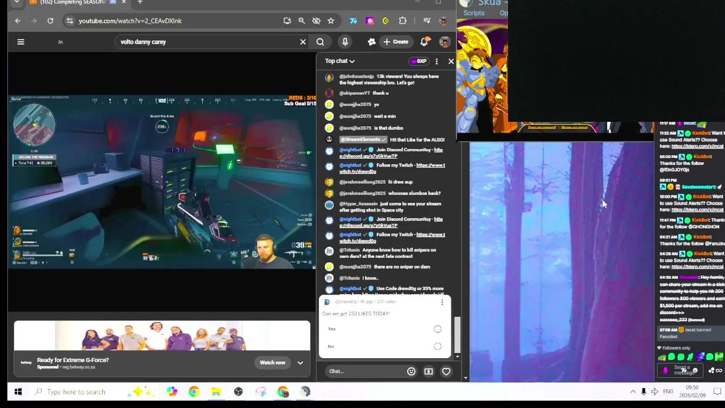This screenshot has height=408, width=725.
Task: Click the crossed-eye tracking protection icon
Action: [316, 21]
